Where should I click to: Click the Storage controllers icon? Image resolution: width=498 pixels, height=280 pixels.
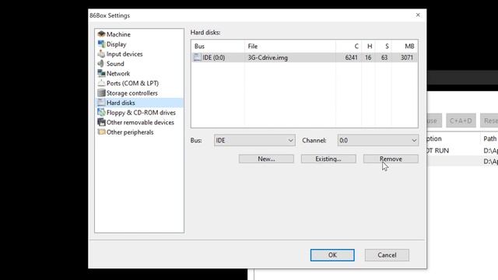101,93
